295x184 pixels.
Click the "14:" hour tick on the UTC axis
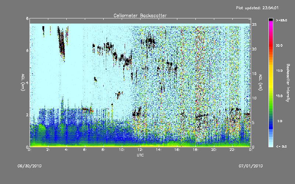tap(159, 150)
